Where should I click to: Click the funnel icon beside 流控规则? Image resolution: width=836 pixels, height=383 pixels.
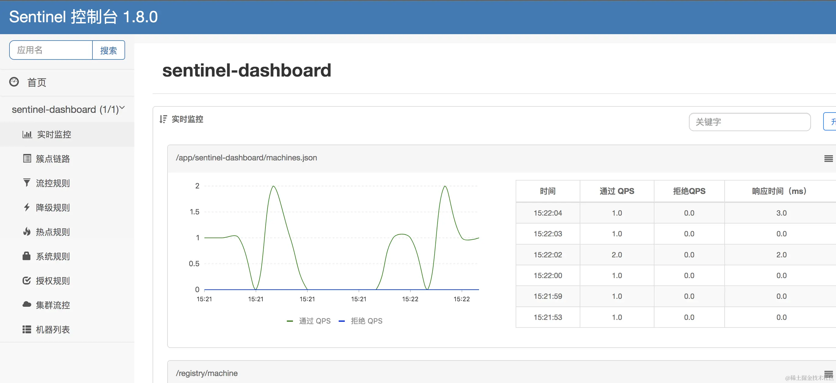point(27,183)
